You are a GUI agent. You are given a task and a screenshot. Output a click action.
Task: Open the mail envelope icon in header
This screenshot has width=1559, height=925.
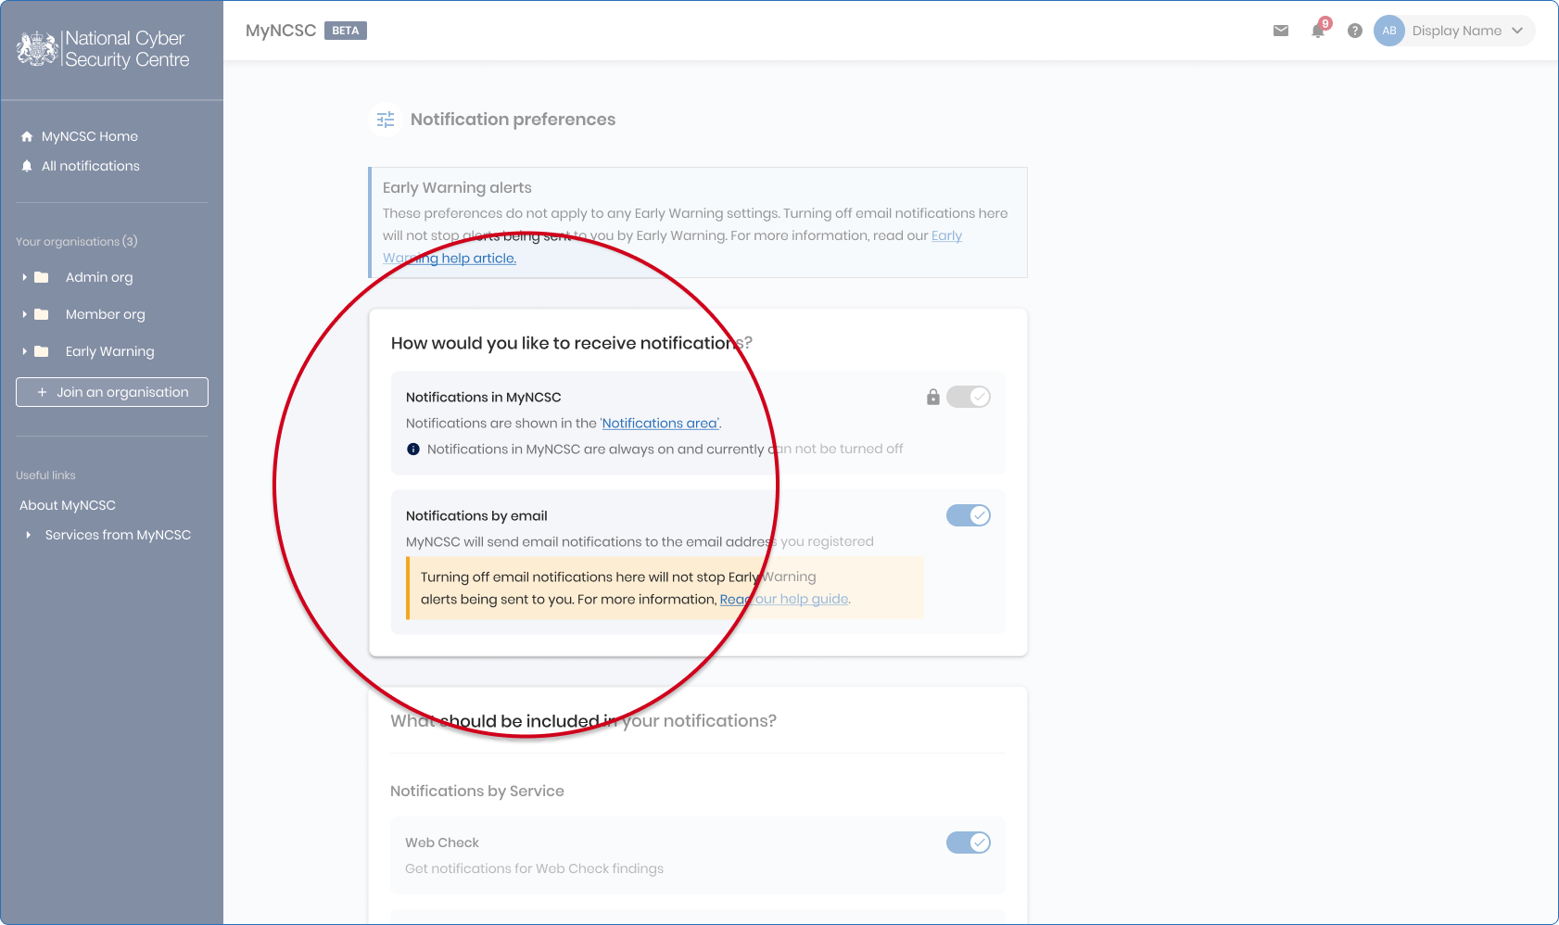coord(1281,31)
